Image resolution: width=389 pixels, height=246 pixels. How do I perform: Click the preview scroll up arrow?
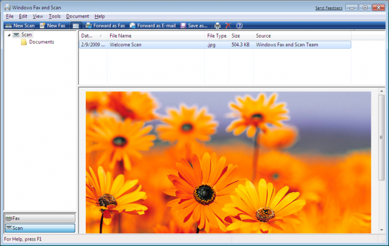[x=382, y=91]
